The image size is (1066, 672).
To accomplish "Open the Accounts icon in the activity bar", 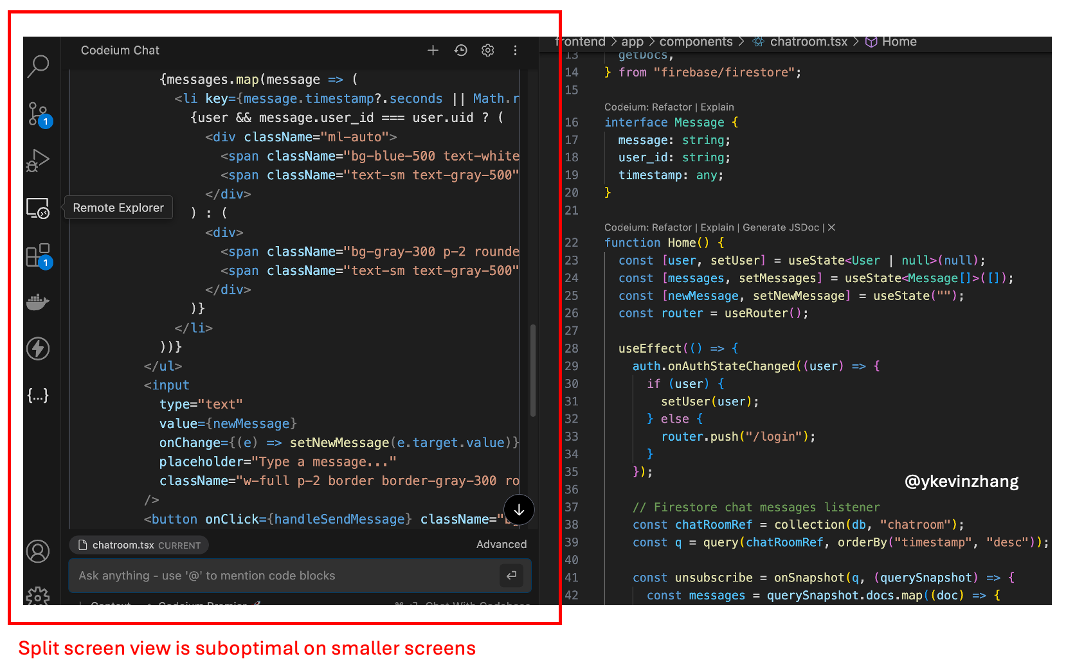I will click(x=38, y=551).
